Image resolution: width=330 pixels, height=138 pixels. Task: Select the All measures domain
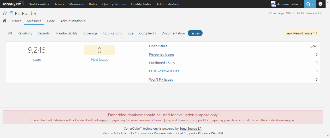coord(10,33)
